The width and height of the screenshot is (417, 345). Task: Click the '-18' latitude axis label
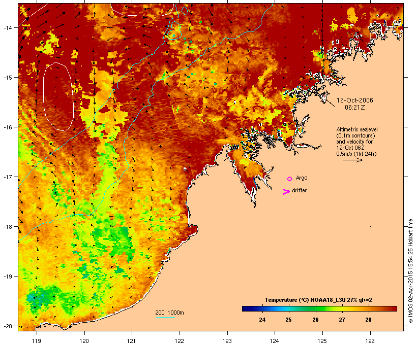point(7,227)
